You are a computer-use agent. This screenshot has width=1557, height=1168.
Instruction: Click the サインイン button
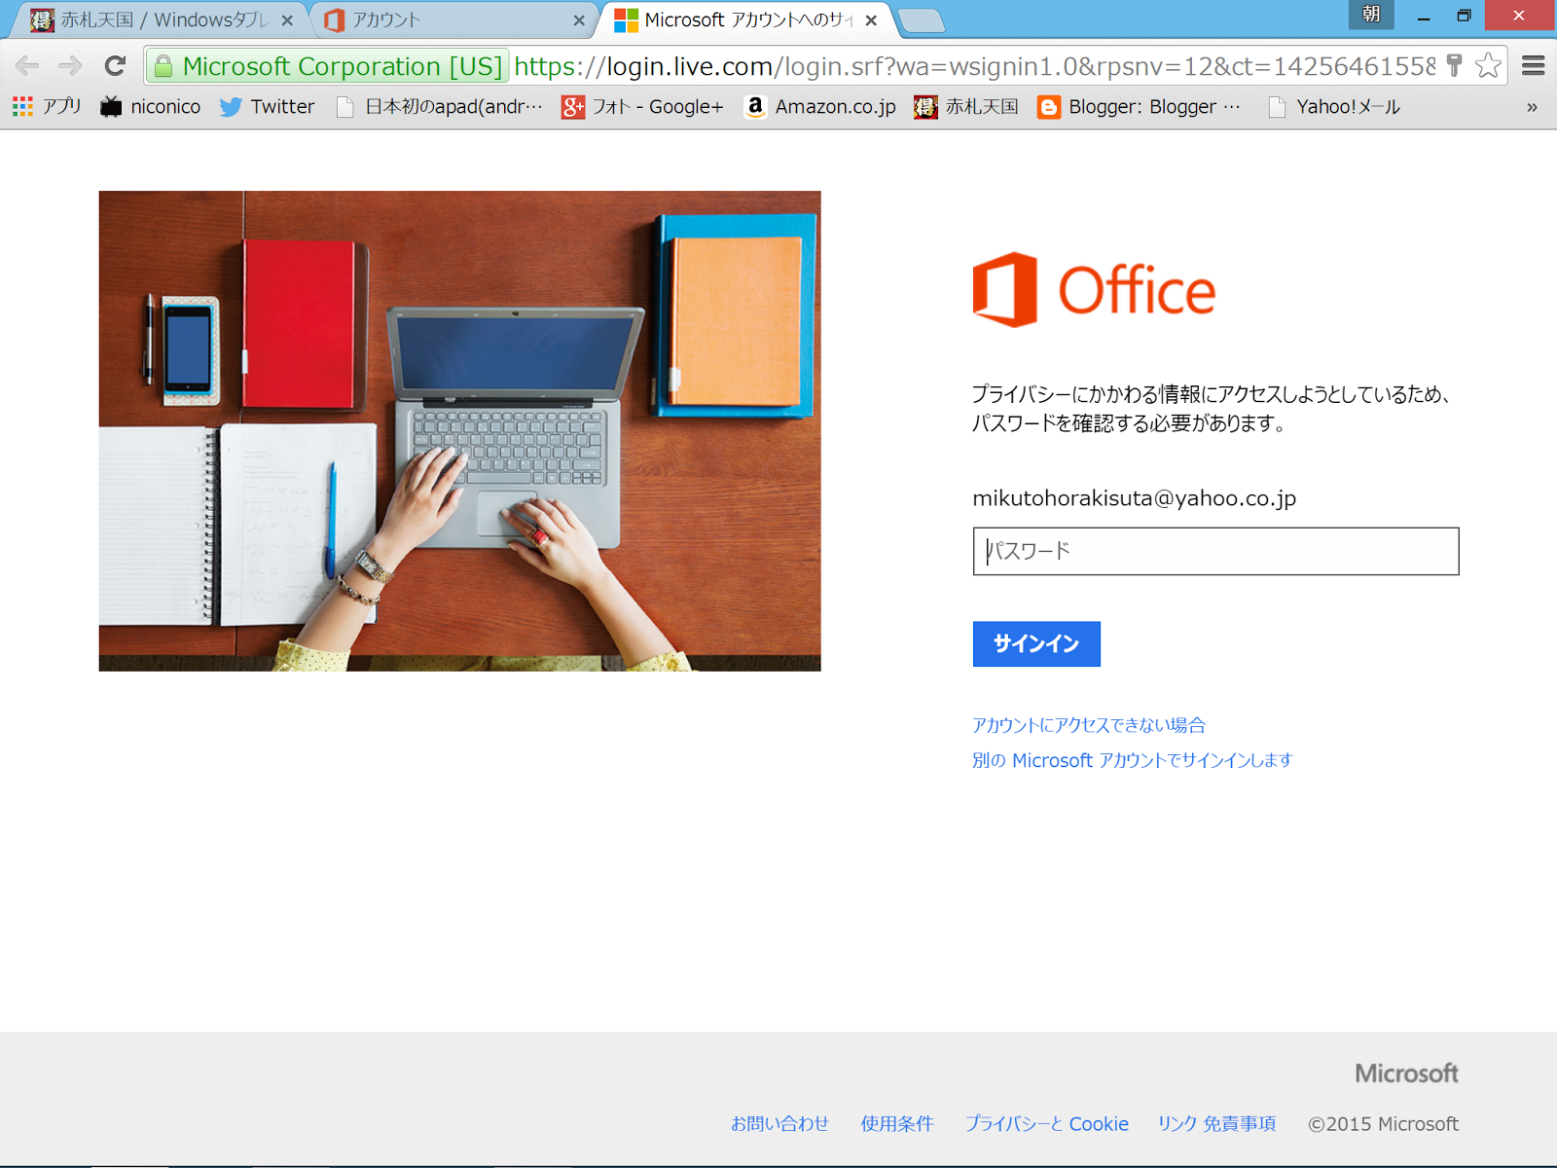click(1036, 643)
